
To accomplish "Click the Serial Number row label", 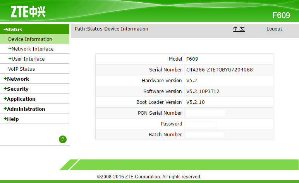I will 165,70.
